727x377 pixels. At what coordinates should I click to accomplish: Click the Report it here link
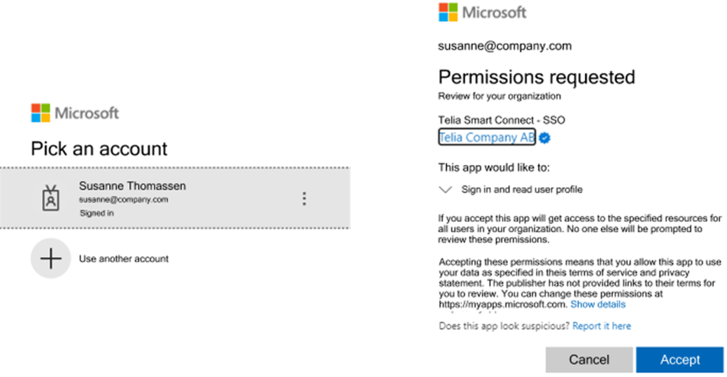601,326
